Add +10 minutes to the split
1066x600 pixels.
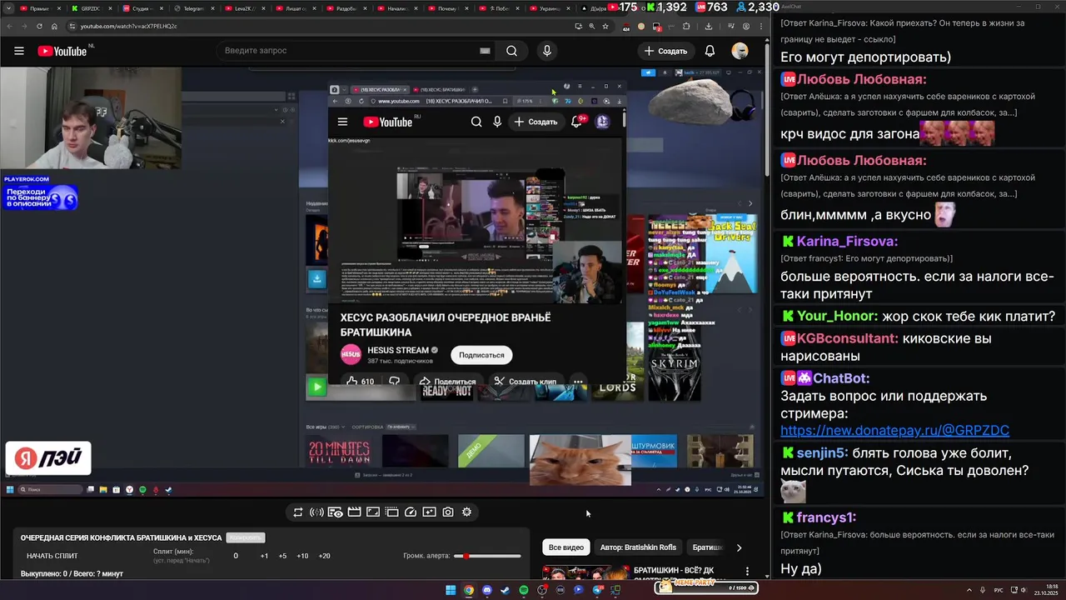(302, 556)
